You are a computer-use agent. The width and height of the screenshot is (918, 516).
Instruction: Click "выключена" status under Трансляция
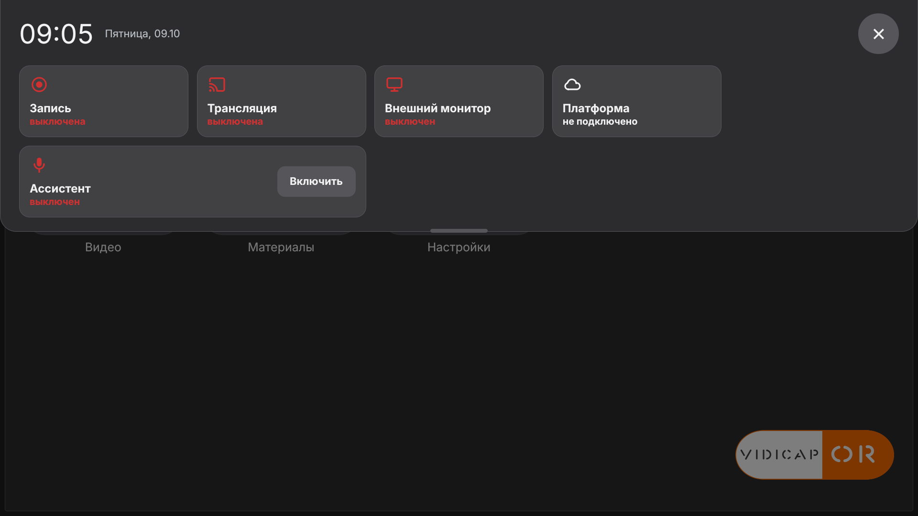(x=235, y=122)
